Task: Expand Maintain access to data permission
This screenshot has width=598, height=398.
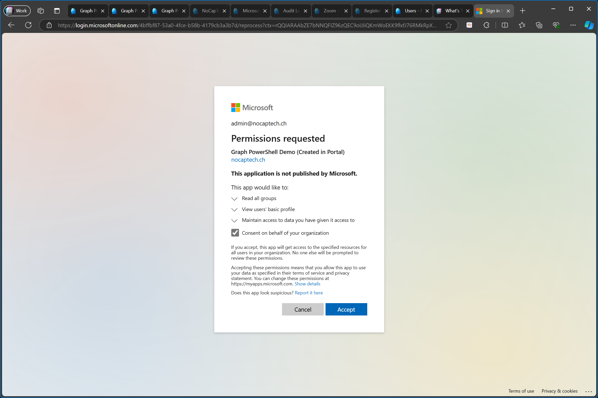Action: tap(234, 220)
